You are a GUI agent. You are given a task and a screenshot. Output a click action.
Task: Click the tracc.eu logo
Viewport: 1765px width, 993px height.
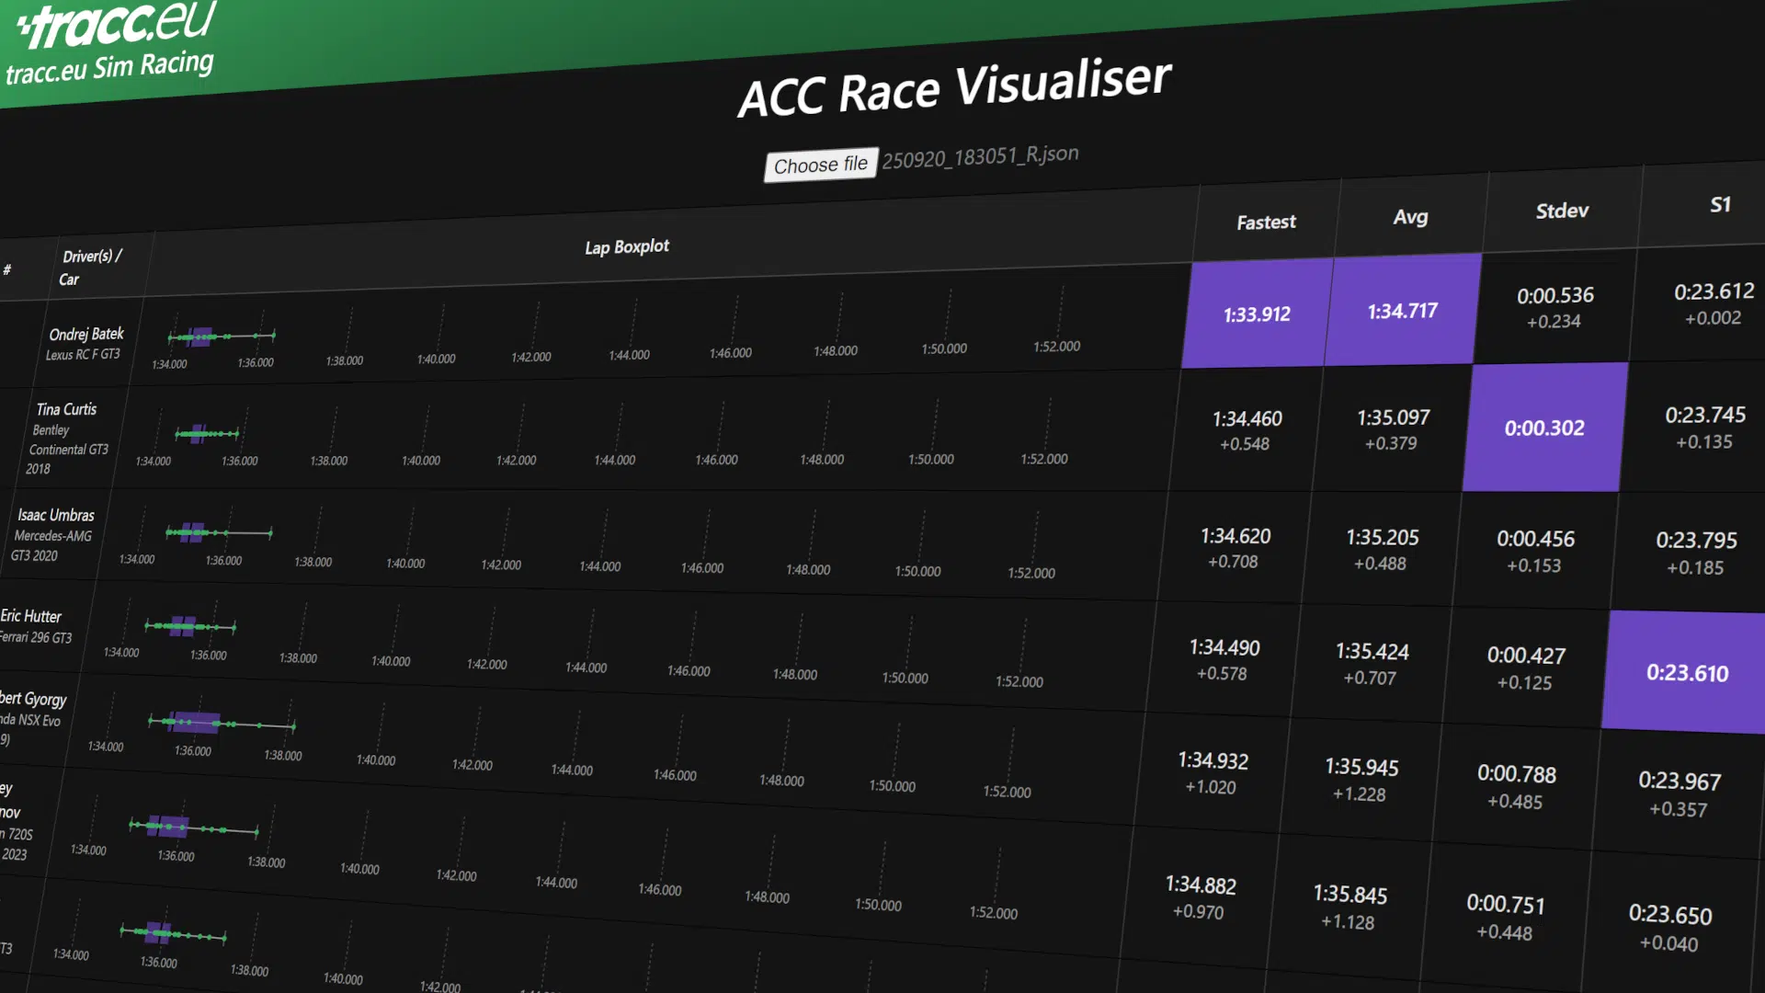coord(115,24)
